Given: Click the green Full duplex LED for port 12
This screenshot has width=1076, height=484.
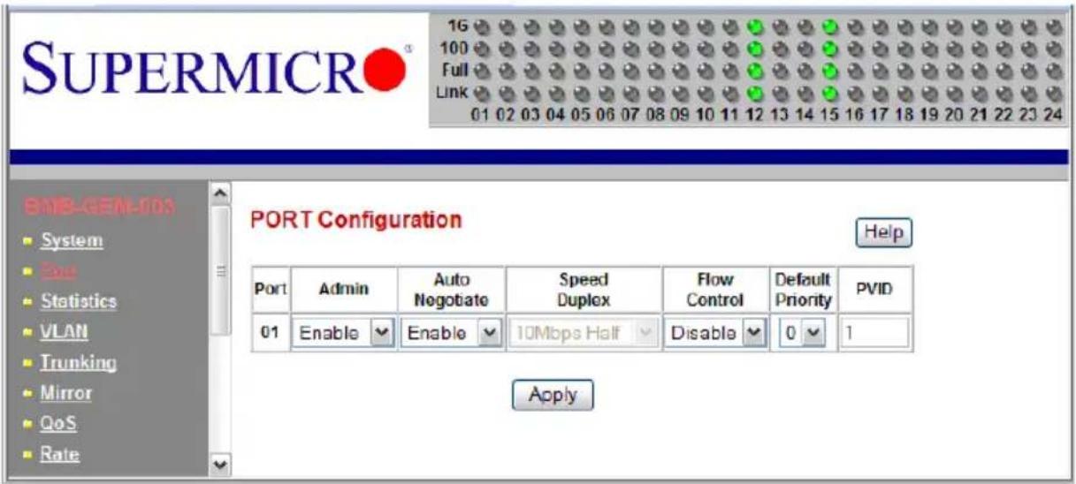Looking at the screenshot, I should [x=754, y=70].
